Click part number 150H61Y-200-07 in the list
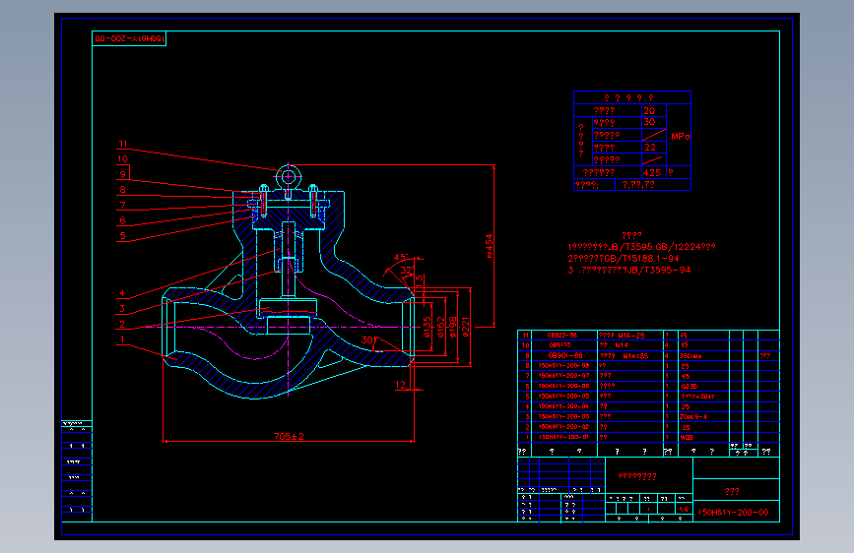 coord(563,376)
